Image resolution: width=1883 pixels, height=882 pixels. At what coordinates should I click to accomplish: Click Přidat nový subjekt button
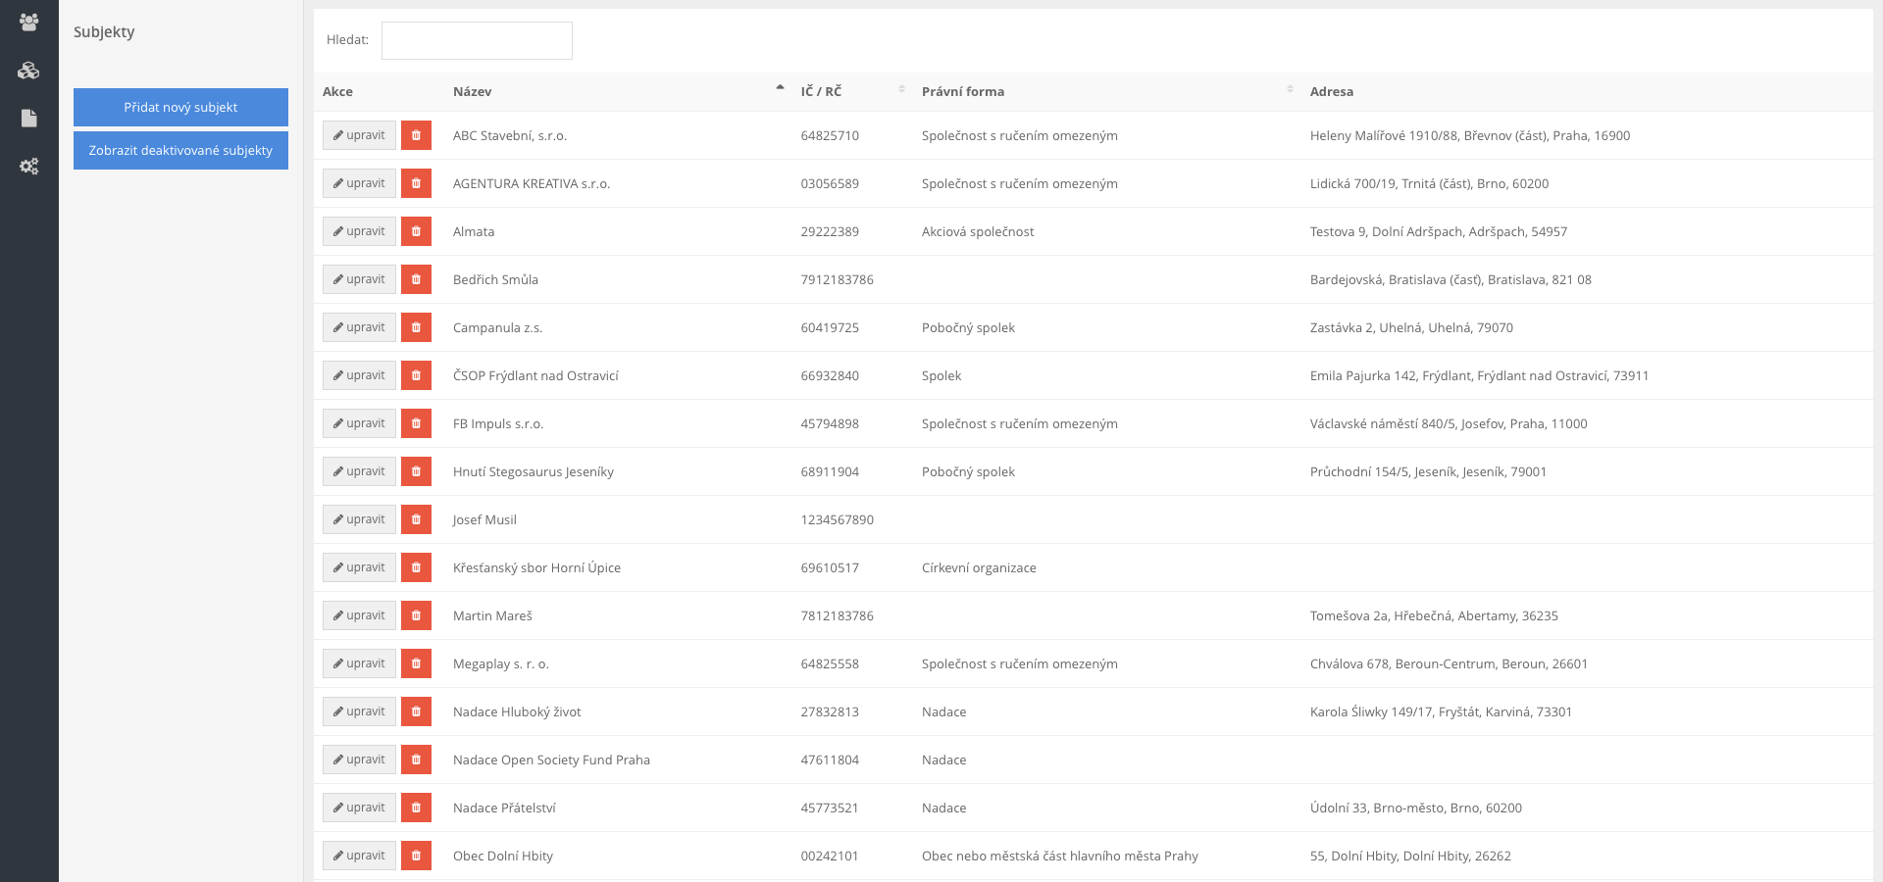(180, 107)
